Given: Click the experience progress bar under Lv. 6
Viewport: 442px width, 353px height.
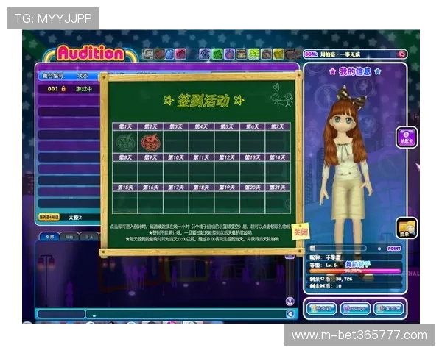Looking at the screenshot, I should (355, 271).
